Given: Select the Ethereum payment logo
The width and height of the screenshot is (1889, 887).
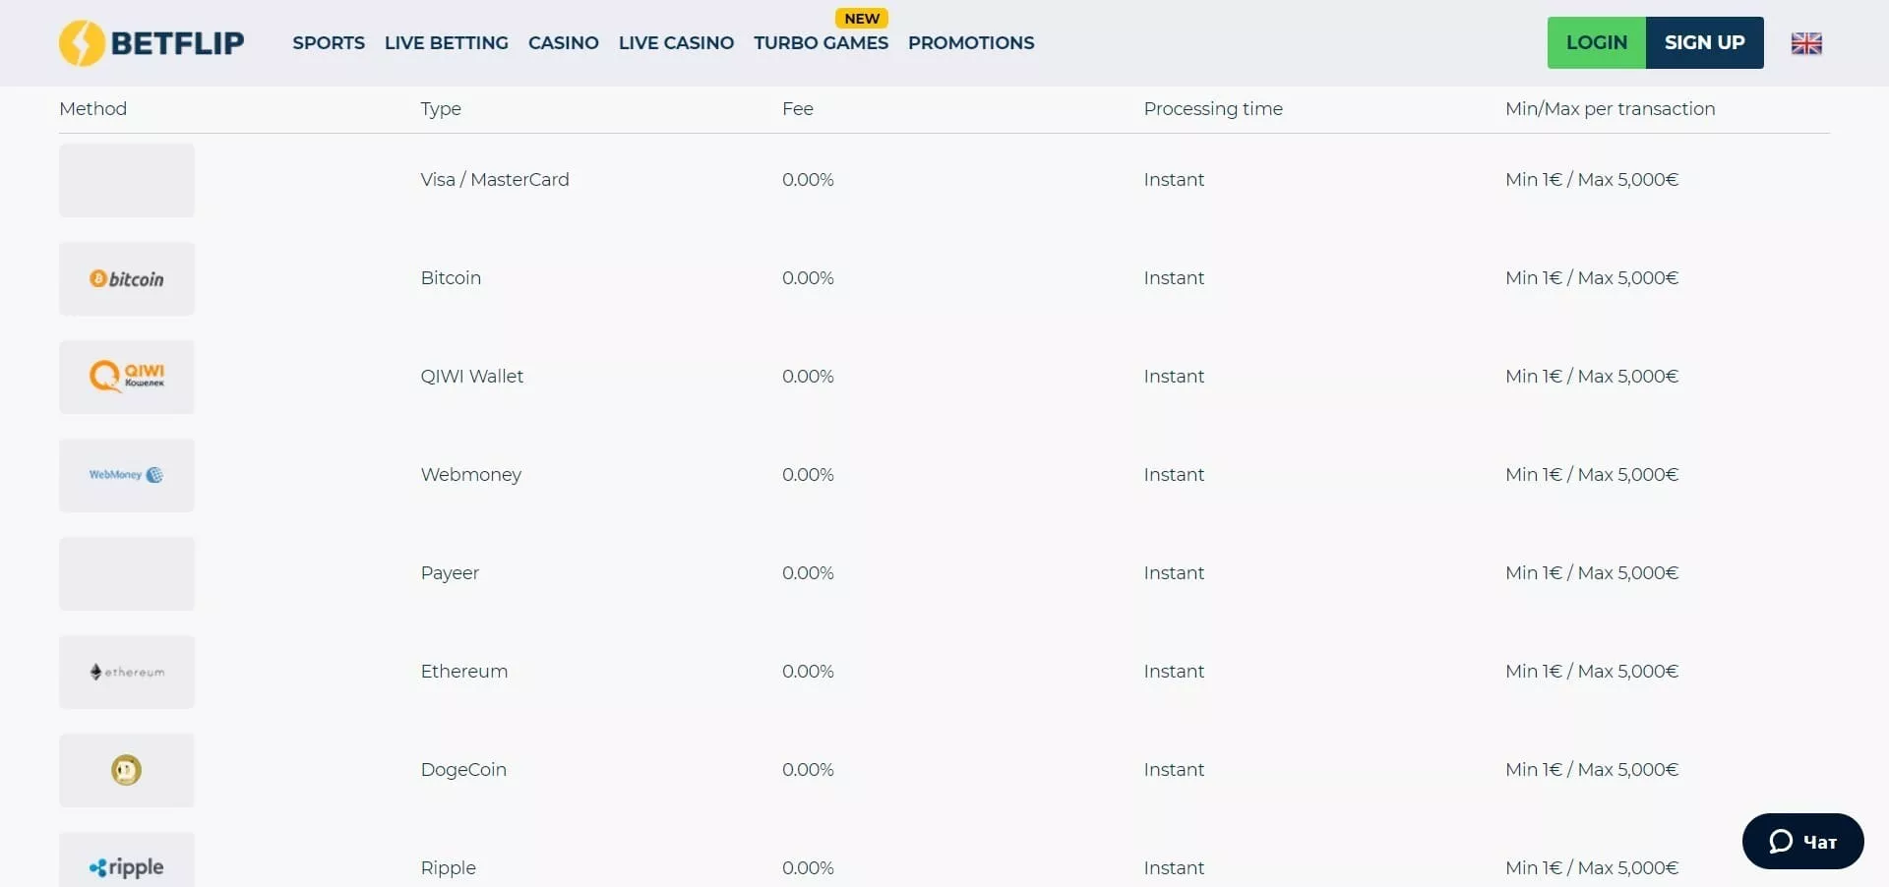Looking at the screenshot, I should 127,672.
